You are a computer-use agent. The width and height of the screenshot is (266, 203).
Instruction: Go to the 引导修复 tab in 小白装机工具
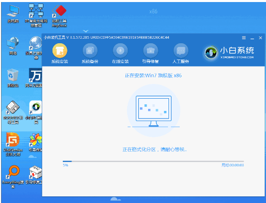click(x=151, y=53)
